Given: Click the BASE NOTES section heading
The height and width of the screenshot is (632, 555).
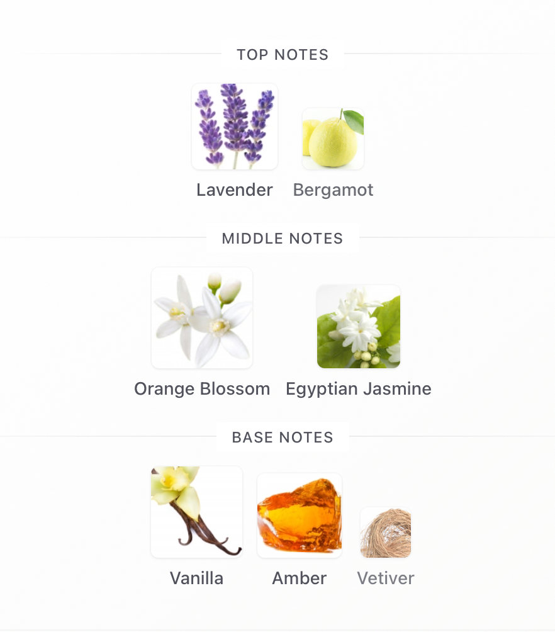Looking at the screenshot, I should click(x=283, y=437).
